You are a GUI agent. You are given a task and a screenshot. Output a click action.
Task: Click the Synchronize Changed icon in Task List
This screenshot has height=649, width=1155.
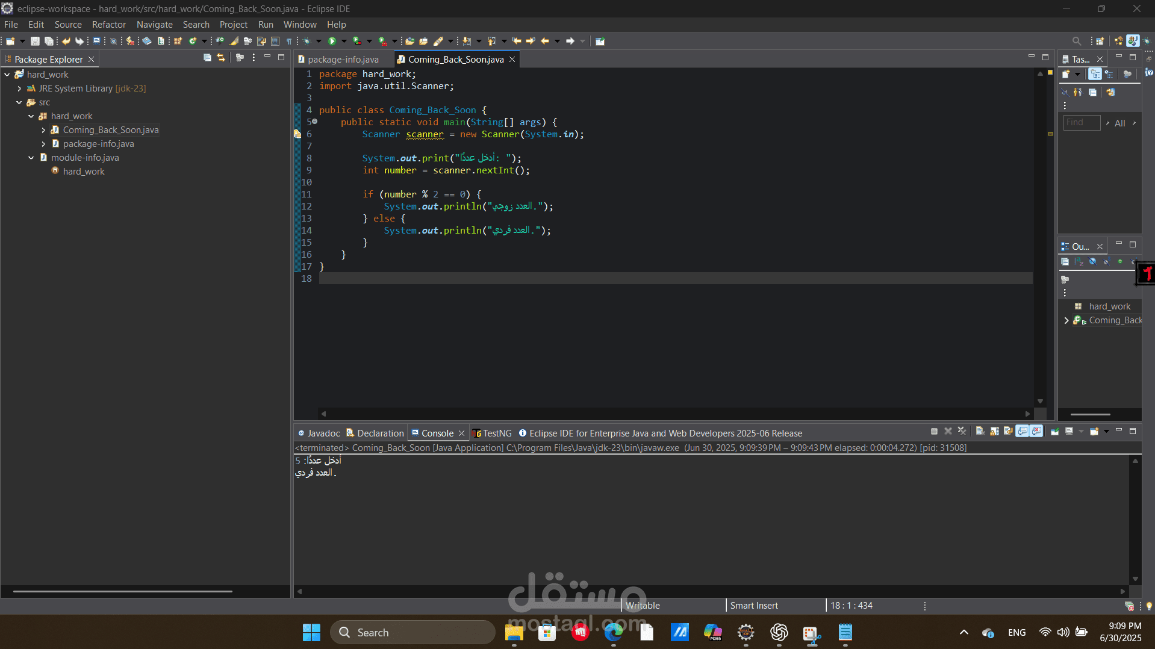click(1110, 92)
